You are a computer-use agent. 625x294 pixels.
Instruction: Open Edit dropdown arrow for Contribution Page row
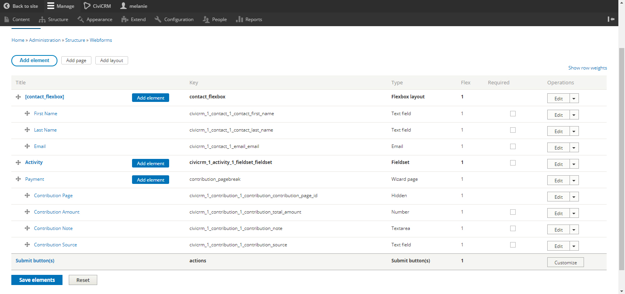coord(574,197)
